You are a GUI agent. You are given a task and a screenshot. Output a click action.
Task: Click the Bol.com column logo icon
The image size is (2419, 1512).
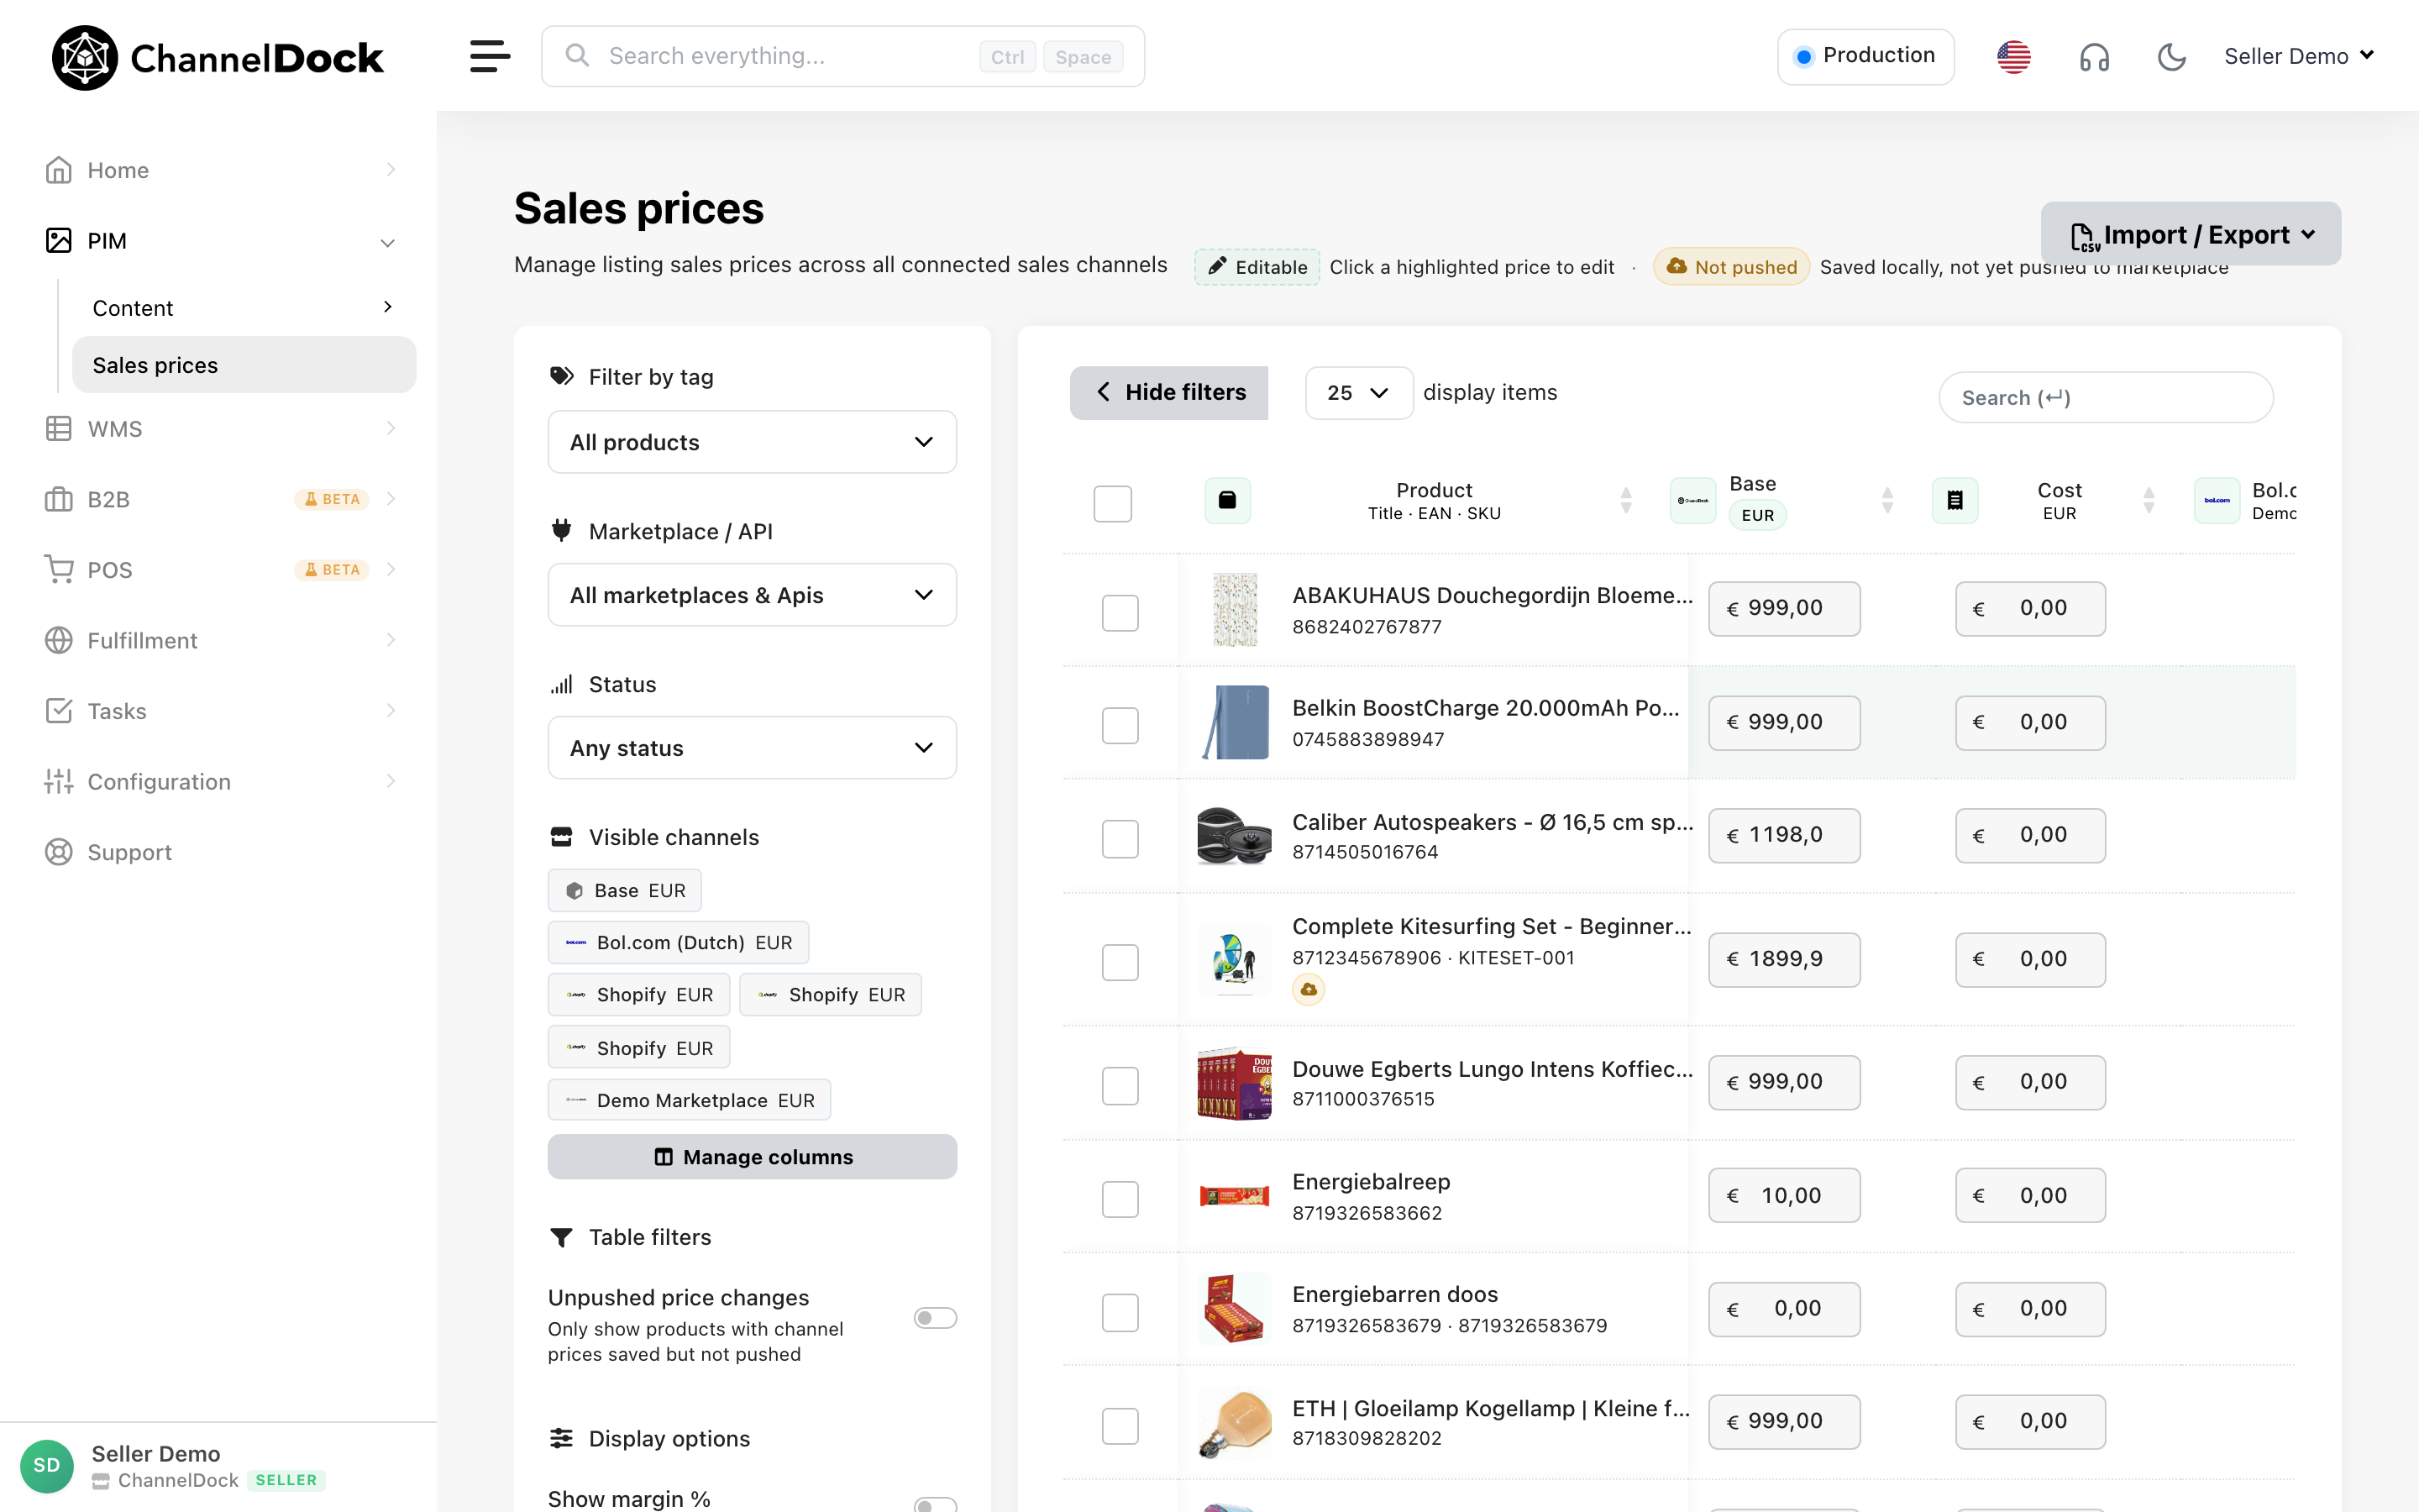click(2216, 500)
